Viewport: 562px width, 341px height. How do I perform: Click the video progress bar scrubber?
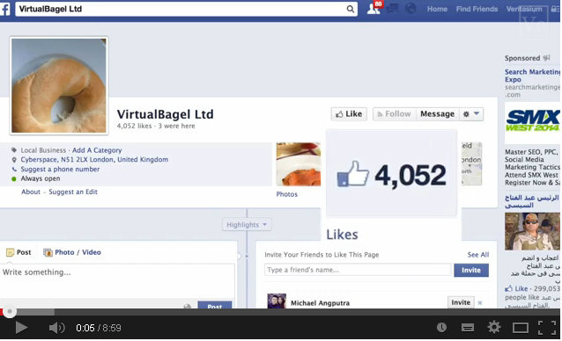click(10, 312)
